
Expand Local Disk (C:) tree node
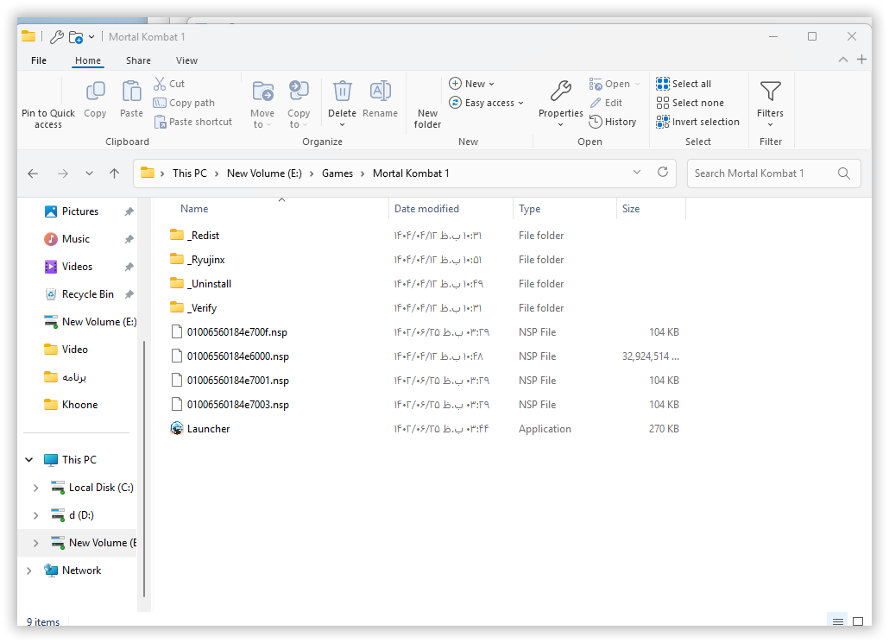tap(35, 488)
